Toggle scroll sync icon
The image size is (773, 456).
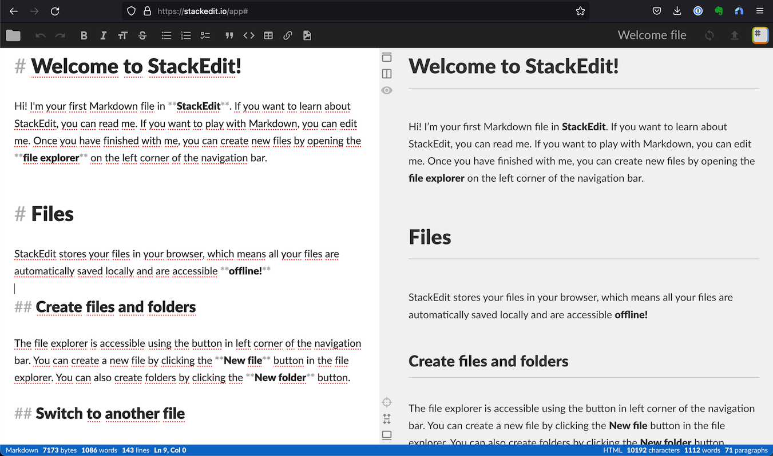[387, 419]
